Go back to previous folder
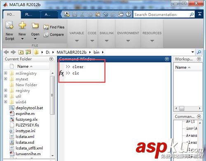This screenshot has height=161, width=206. point(6,52)
